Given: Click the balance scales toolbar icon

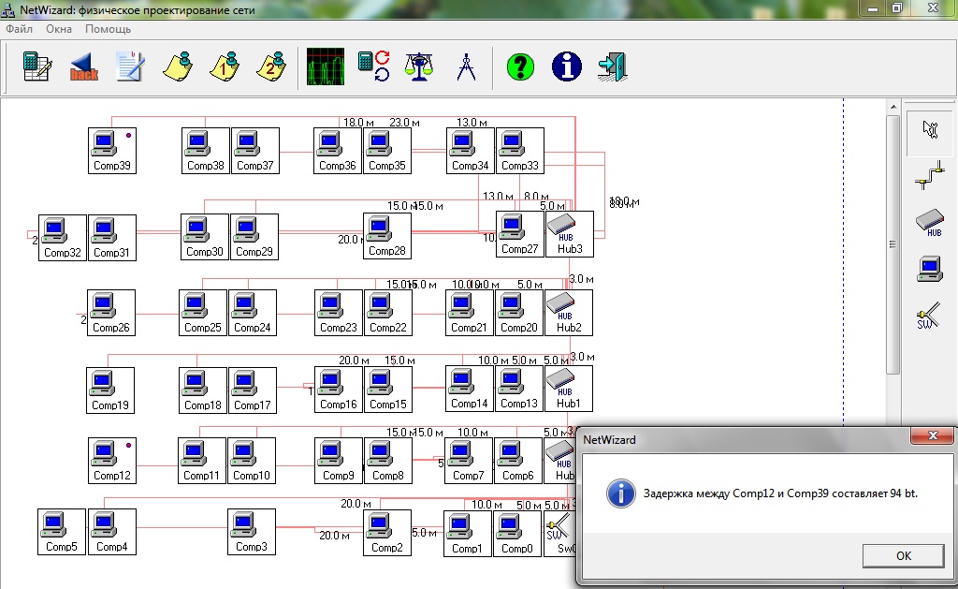Looking at the screenshot, I should [419, 66].
